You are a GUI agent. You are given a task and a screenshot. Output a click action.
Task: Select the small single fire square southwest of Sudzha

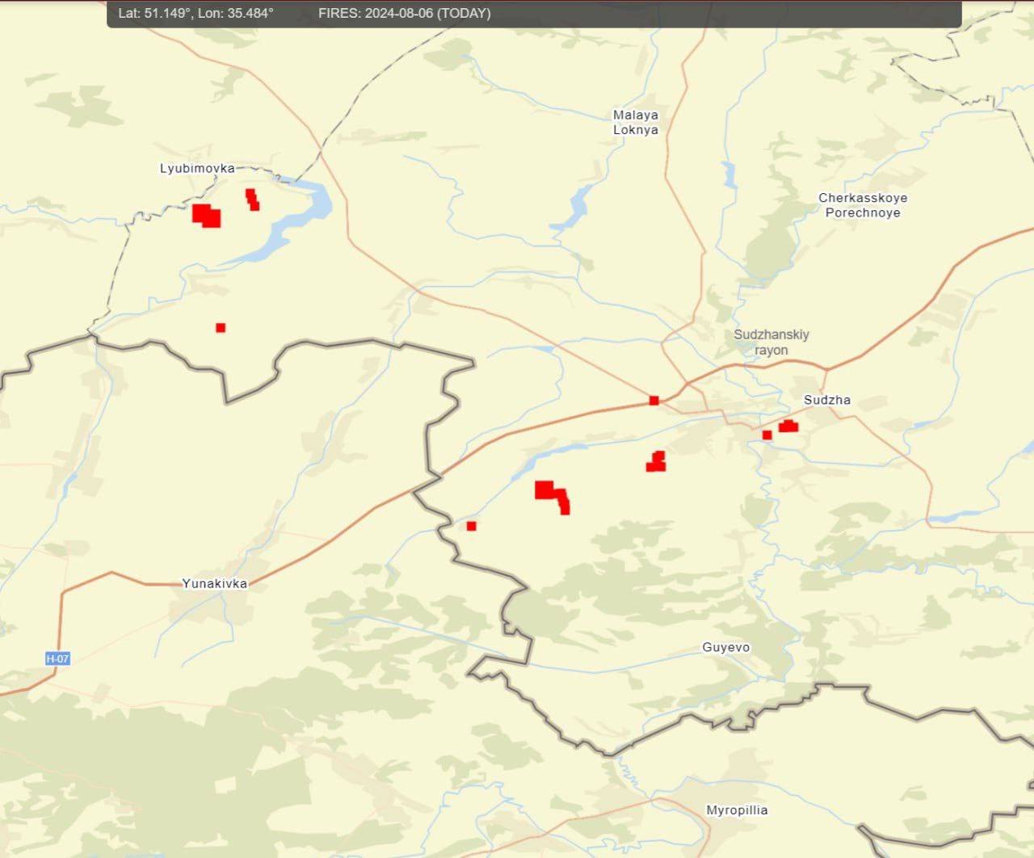pyautogui.click(x=767, y=435)
